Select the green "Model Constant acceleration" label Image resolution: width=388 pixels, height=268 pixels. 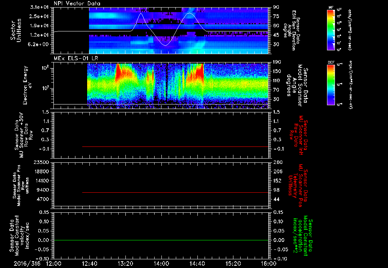pyautogui.click(x=303, y=235)
